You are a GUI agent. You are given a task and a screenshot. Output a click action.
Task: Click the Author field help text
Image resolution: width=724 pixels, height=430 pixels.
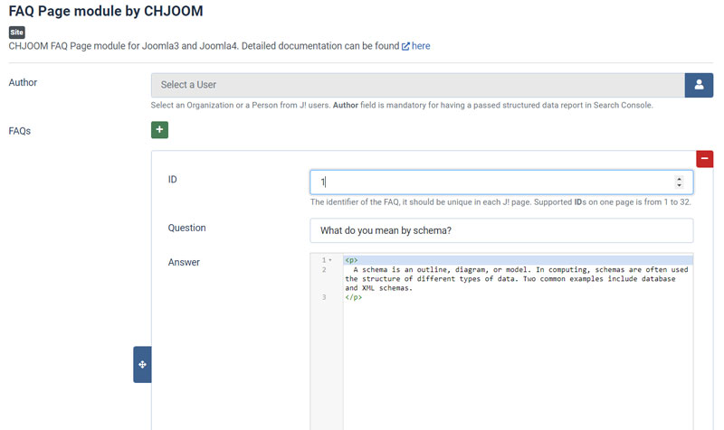[402, 105]
